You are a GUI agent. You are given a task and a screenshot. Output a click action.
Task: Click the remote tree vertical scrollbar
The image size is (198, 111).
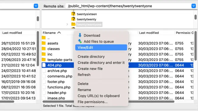[x=195, y=17]
